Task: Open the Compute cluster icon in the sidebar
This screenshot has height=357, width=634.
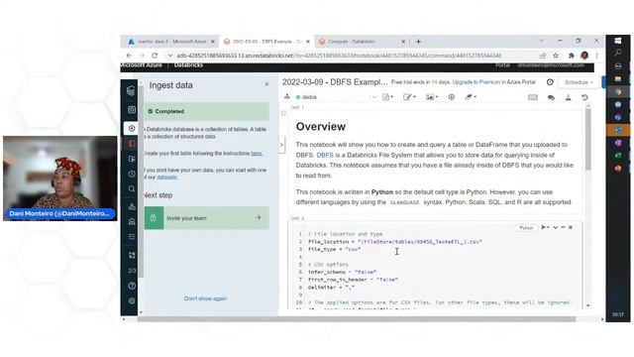Action: point(132,207)
